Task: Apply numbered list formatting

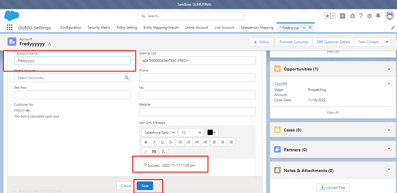Action: click(x=188, y=142)
